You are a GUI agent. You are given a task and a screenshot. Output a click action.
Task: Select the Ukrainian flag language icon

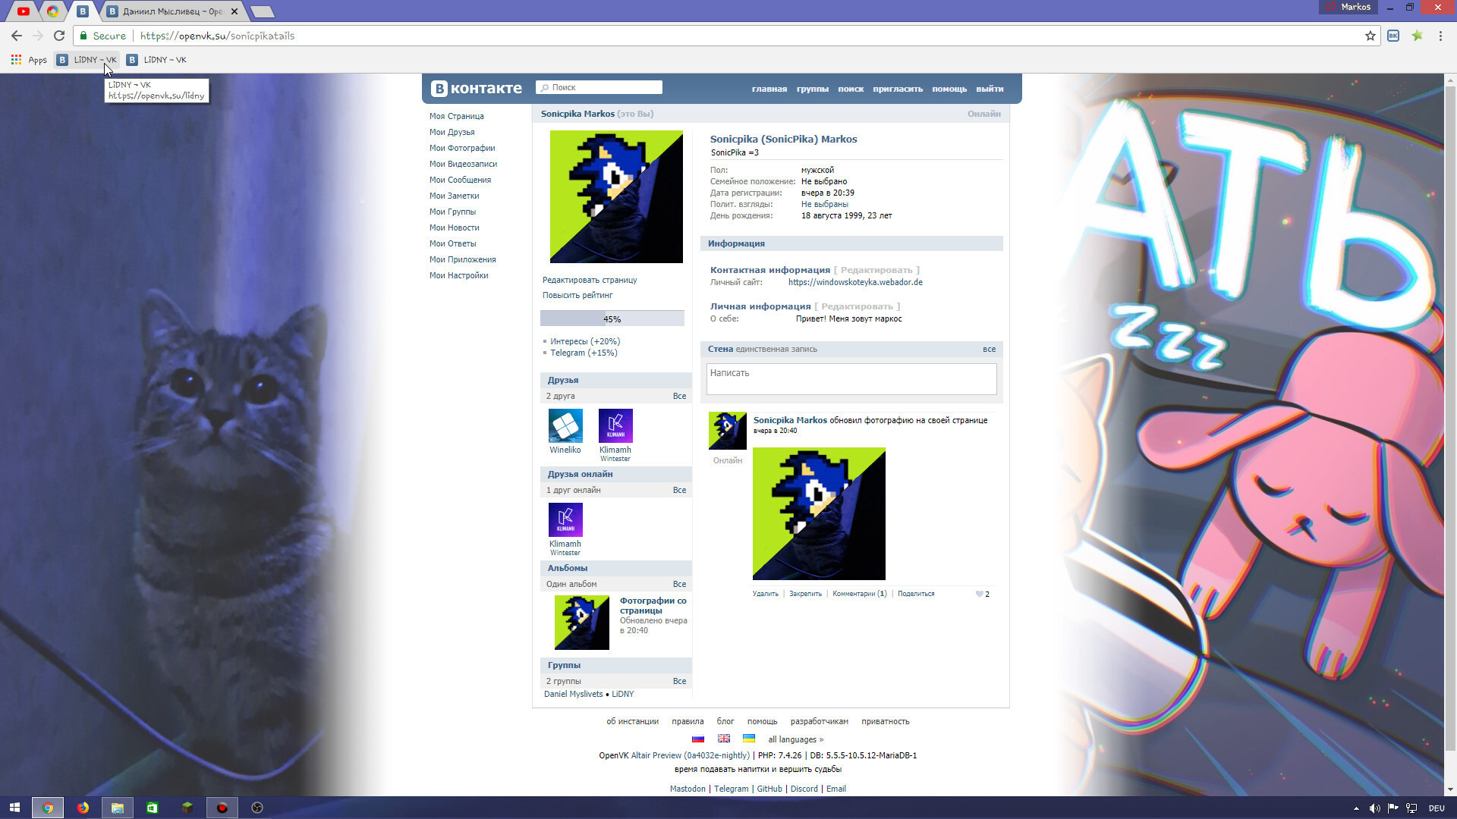point(749,739)
